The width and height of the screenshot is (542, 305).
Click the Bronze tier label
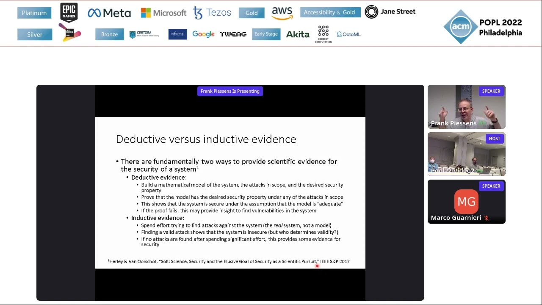coord(109,34)
